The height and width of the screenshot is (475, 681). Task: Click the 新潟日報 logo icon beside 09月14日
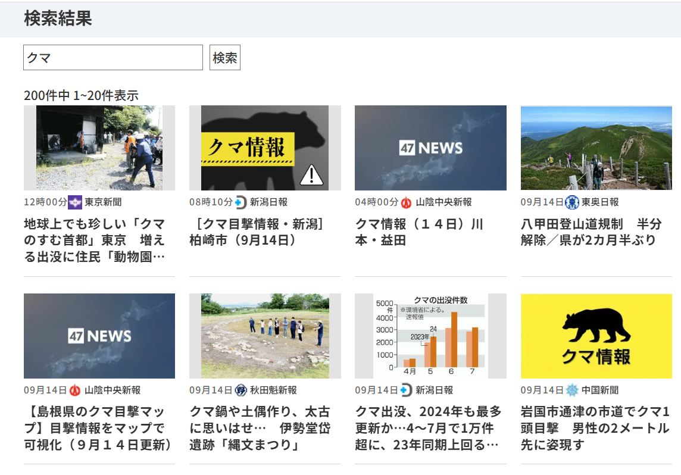[x=406, y=390]
